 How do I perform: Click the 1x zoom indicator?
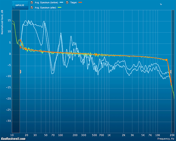tap(161, 4)
